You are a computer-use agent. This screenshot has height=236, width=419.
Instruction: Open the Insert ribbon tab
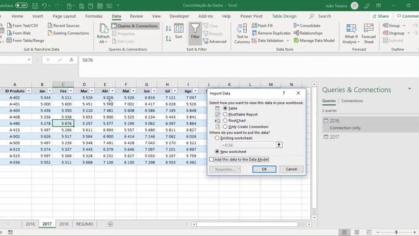pos(38,16)
